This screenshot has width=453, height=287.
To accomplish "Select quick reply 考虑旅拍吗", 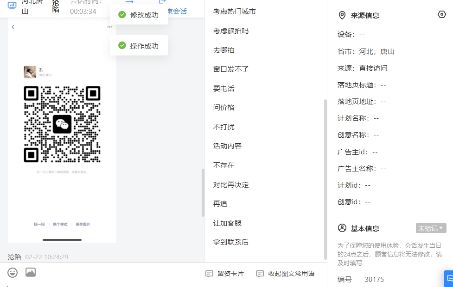I will coord(231,31).
